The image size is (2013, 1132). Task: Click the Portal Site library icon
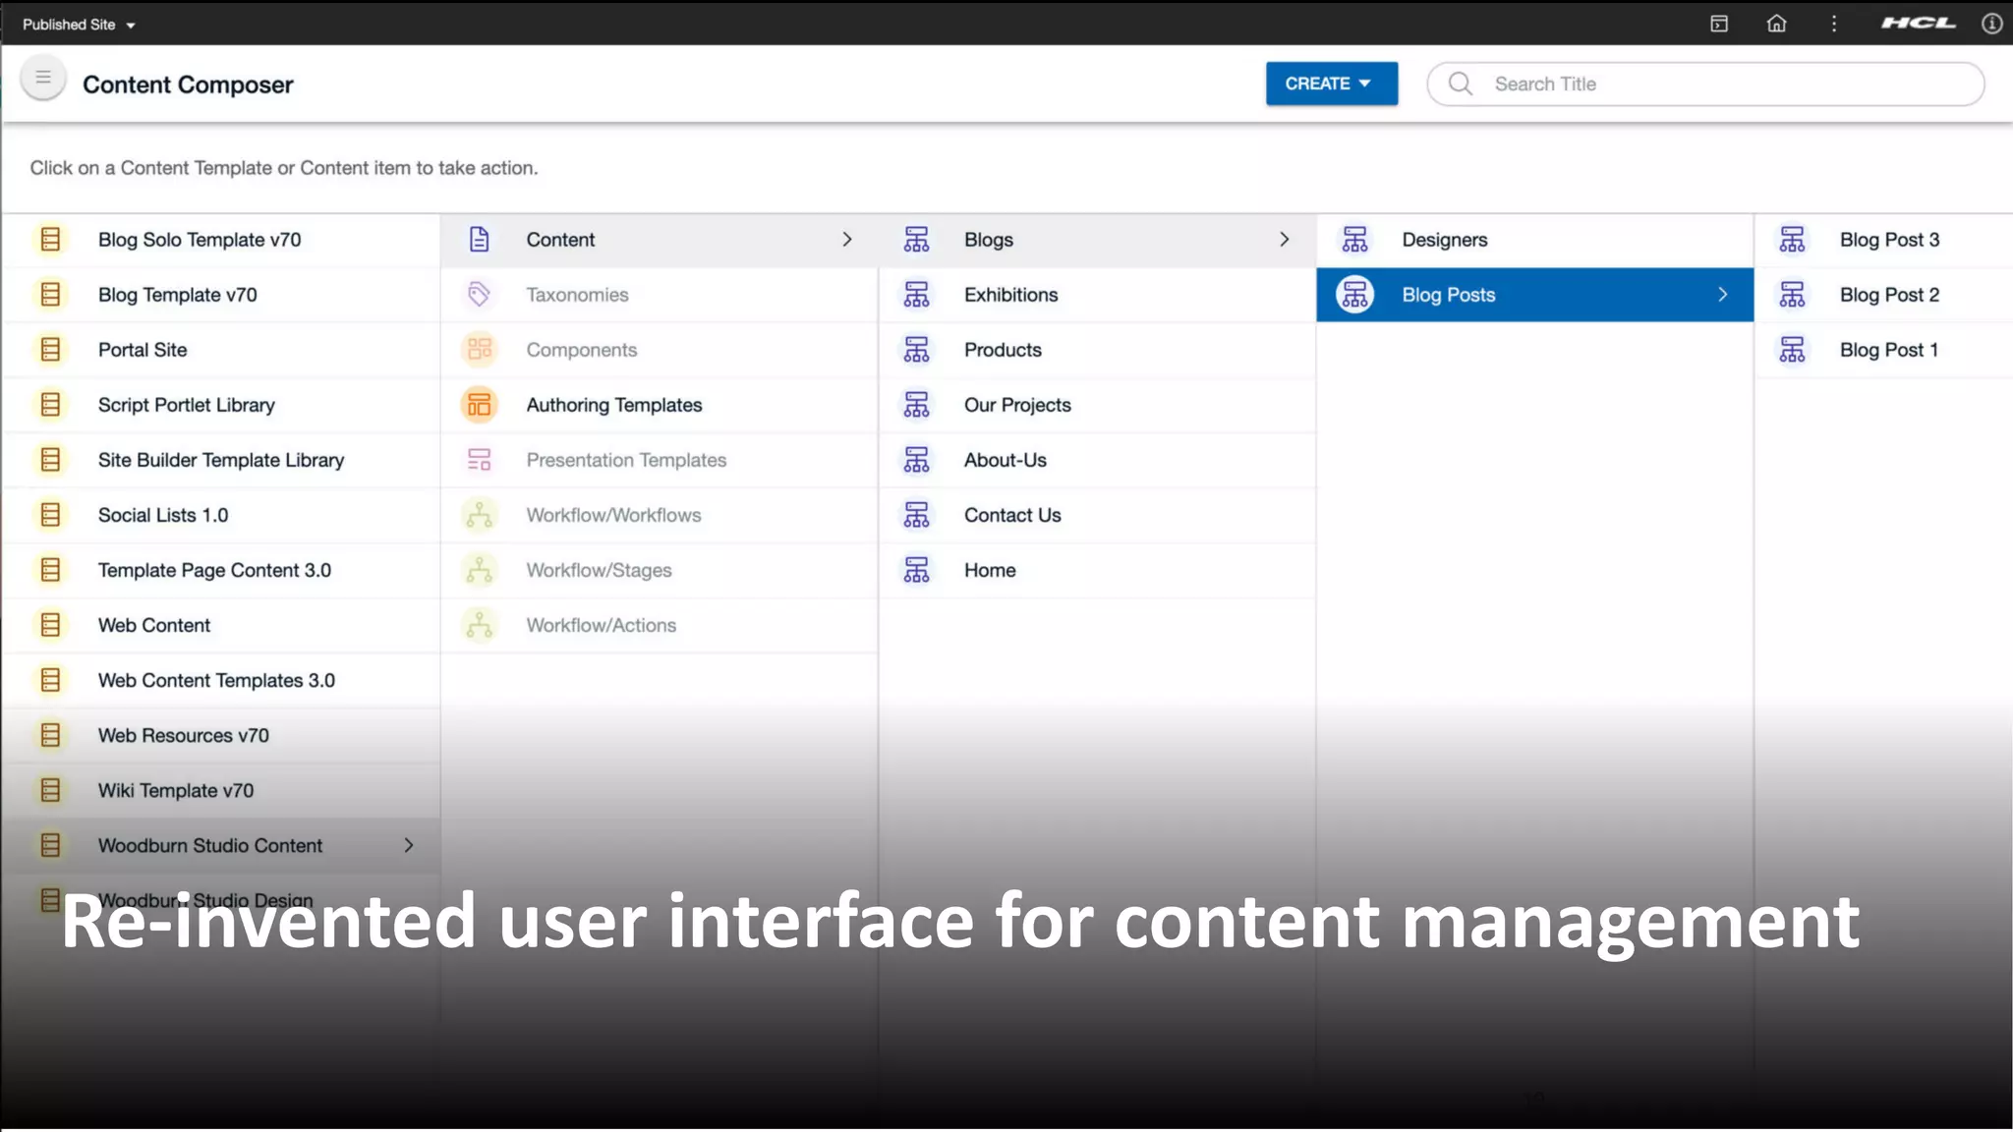[50, 349]
